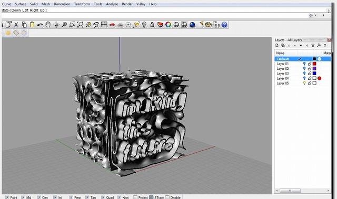337x199 pixels.
Task: Open the V-Ray menu
Action: point(141,4)
